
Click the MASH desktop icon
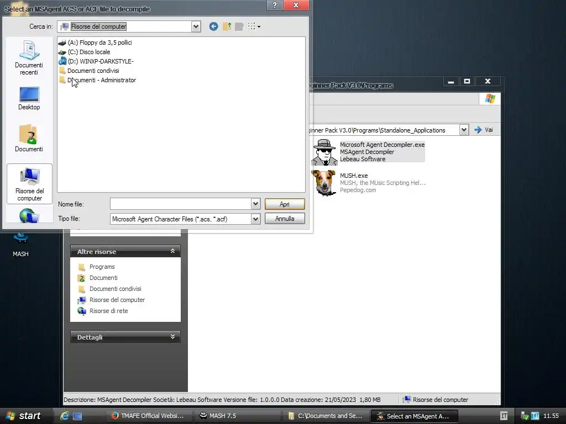pyautogui.click(x=20, y=245)
